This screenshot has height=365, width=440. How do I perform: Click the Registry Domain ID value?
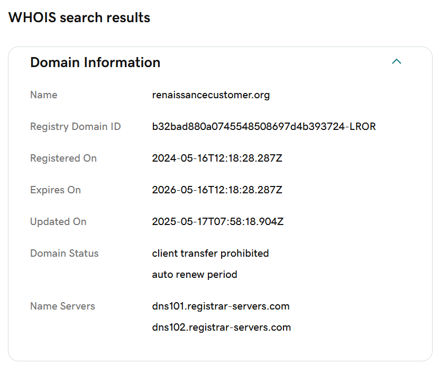pyautogui.click(x=264, y=126)
